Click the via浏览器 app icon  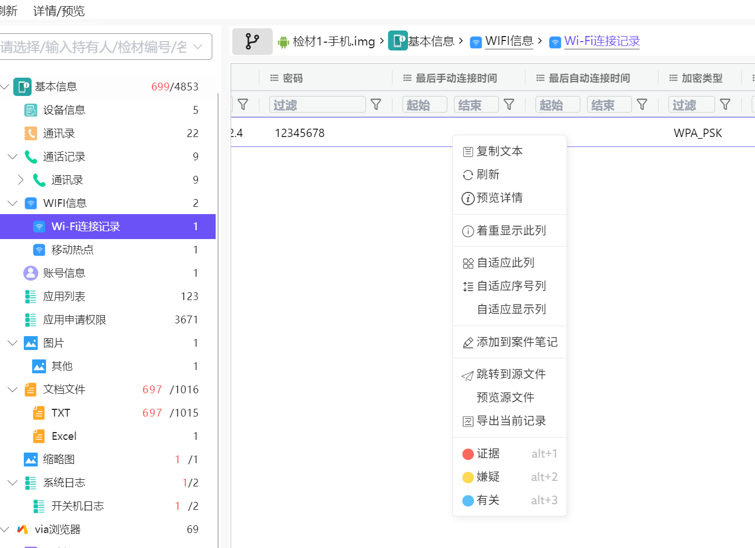[23, 529]
